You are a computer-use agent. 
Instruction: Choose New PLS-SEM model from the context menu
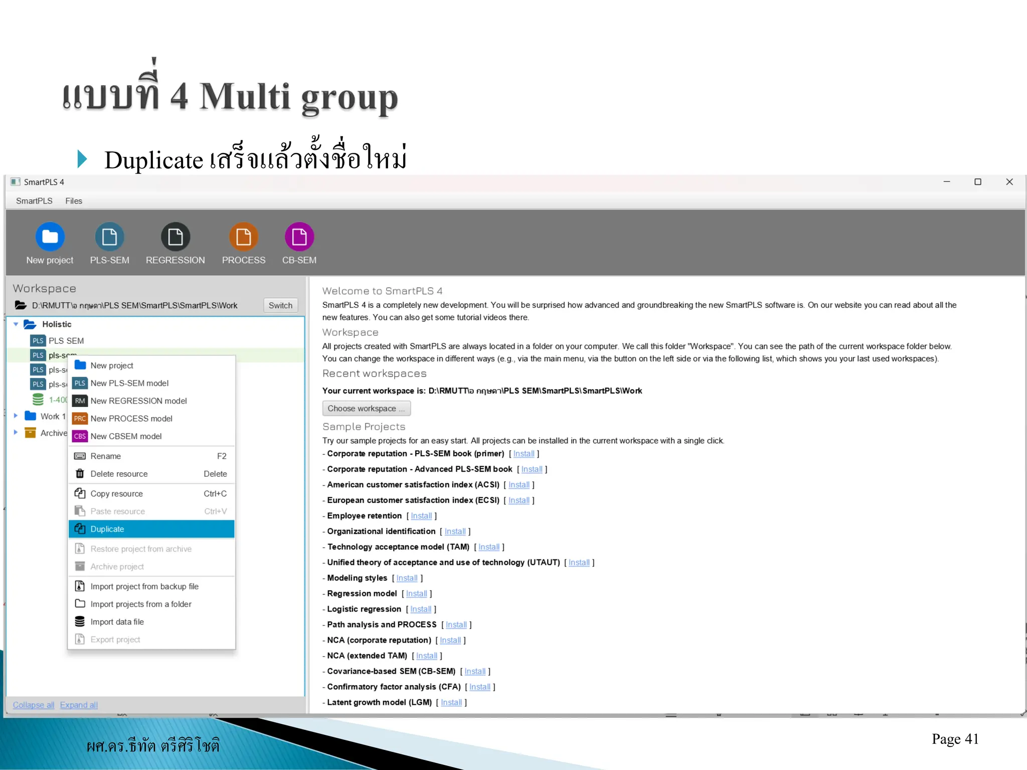click(129, 383)
